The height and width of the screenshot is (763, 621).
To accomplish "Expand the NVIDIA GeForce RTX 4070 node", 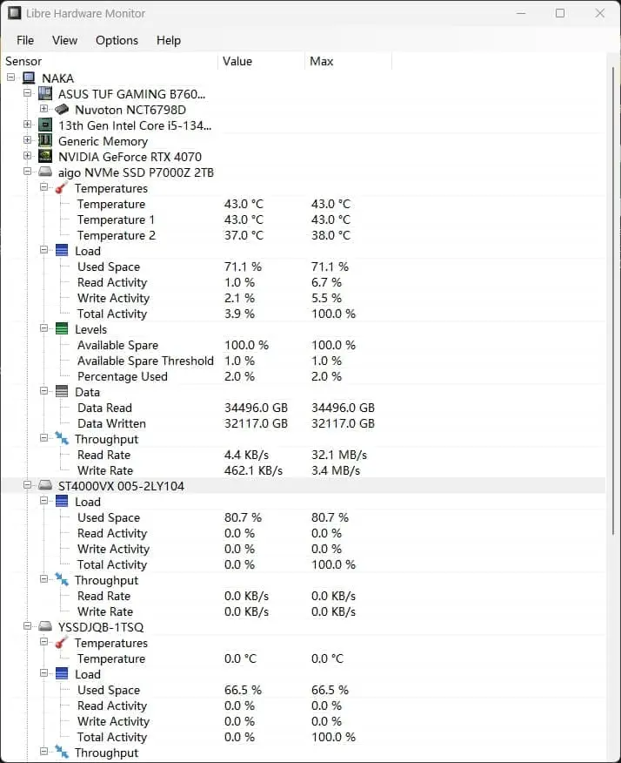I will pos(27,156).
